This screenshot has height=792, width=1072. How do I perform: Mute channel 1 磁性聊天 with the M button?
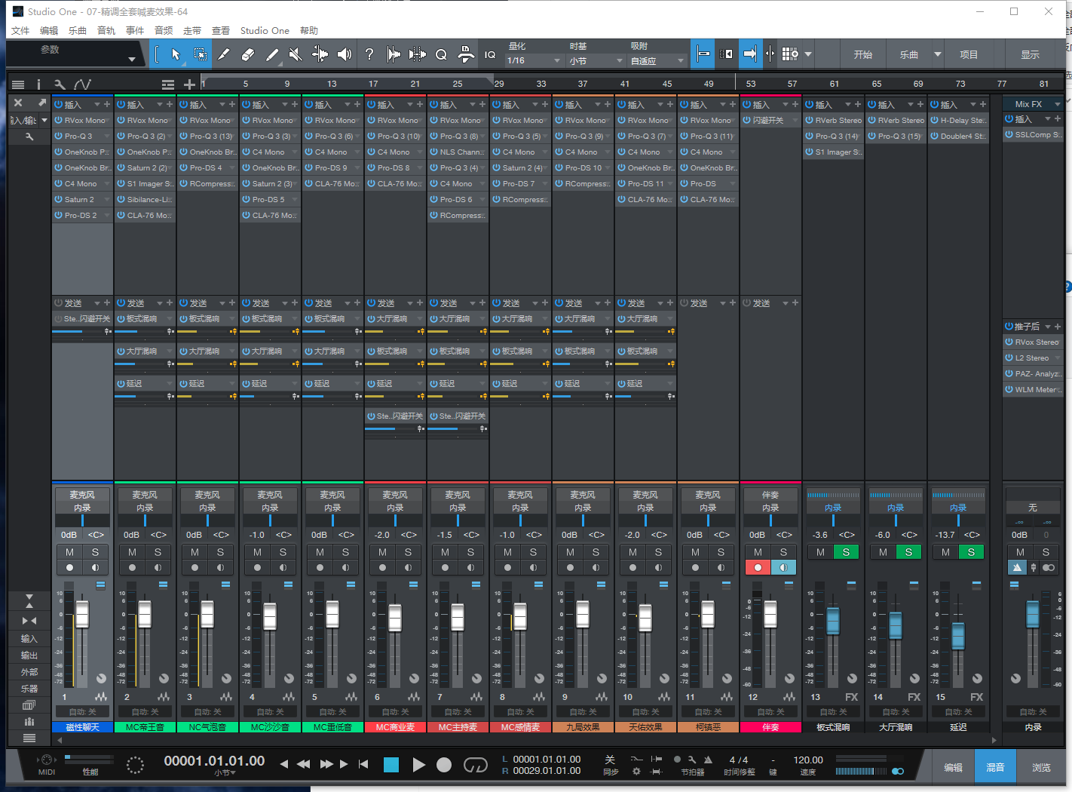(70, 551)
